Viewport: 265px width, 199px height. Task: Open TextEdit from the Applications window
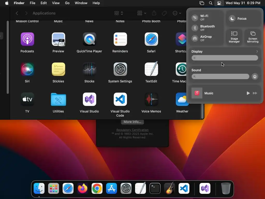point(151,69)
